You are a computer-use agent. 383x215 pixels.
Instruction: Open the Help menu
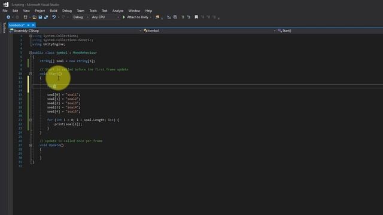point(148,11)
